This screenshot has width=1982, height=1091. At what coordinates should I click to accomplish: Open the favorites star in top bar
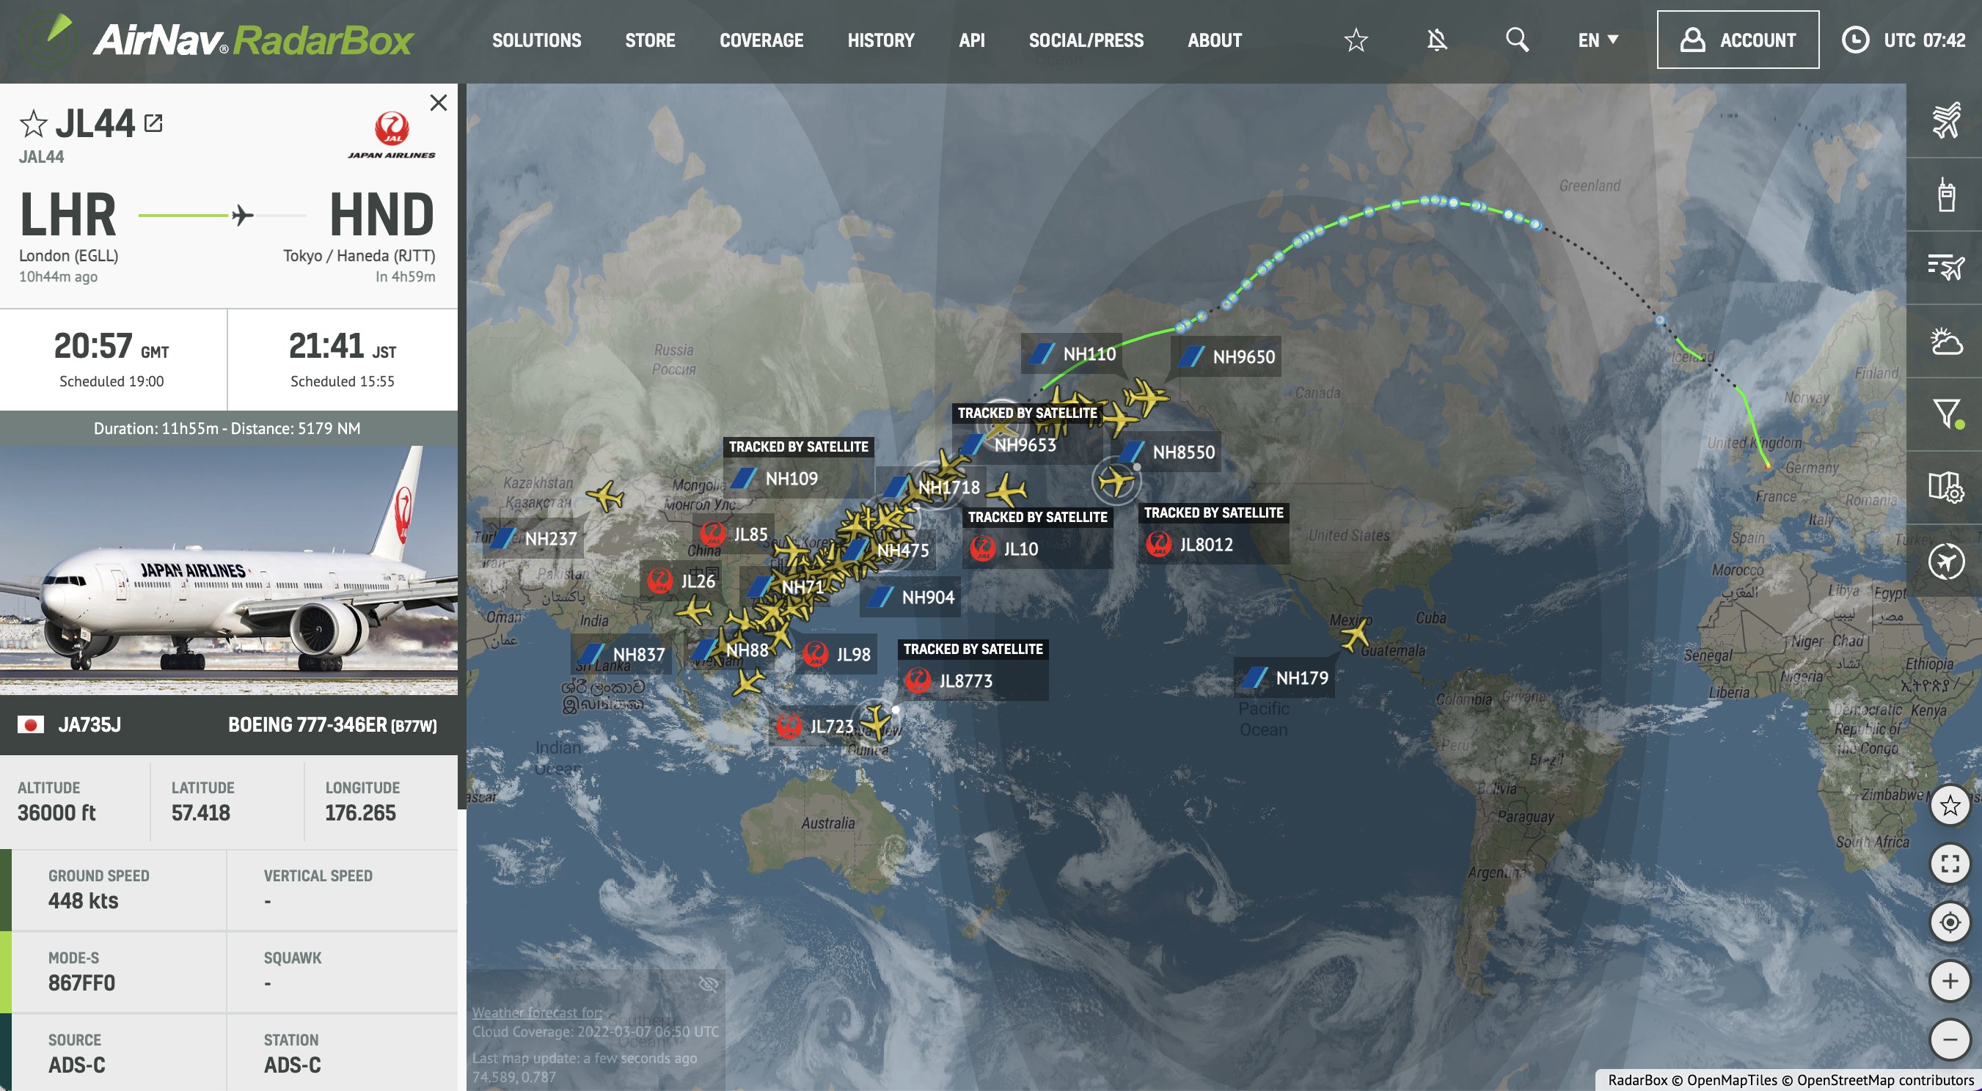[x=1356, y=40]
